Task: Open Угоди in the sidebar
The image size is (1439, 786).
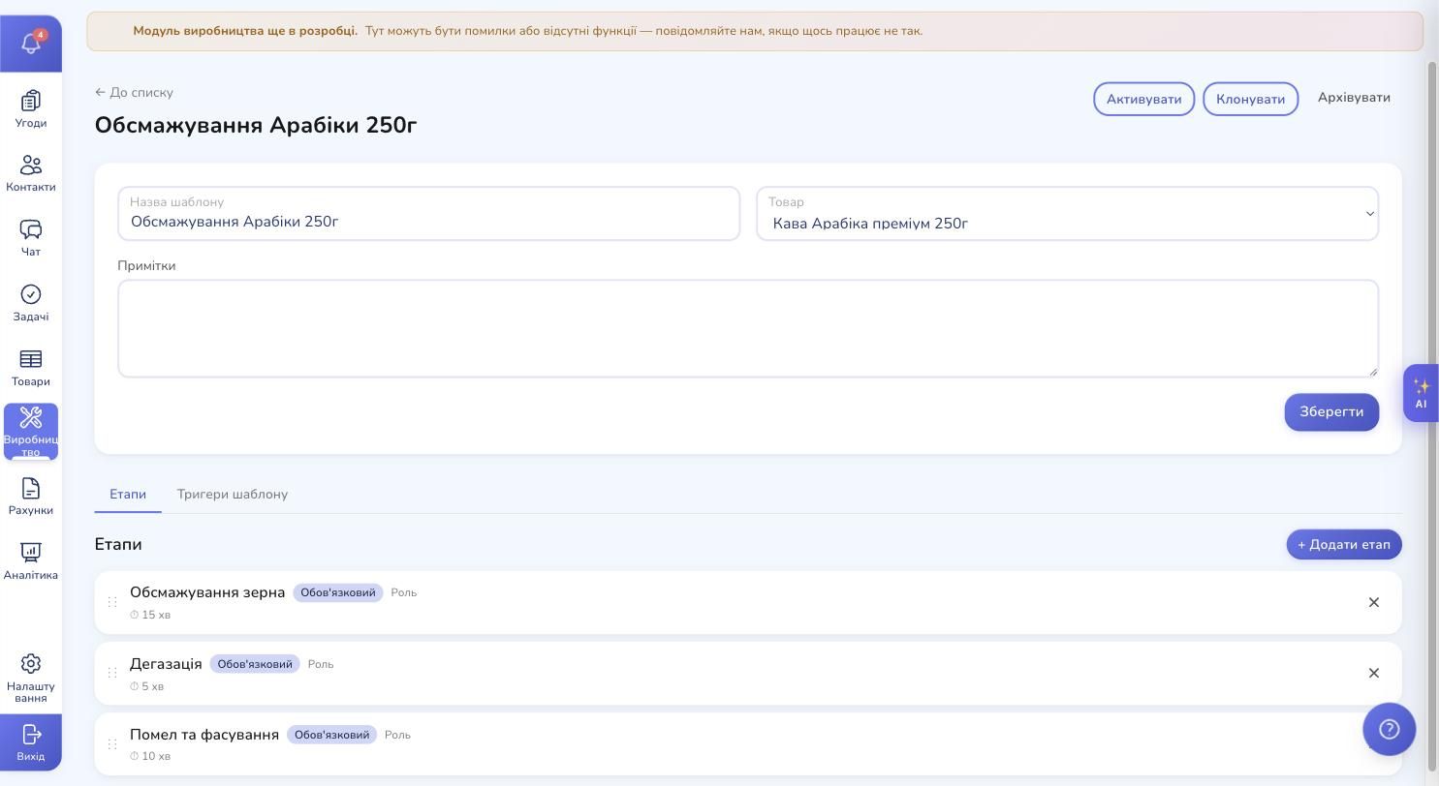Action: point(31,109)
